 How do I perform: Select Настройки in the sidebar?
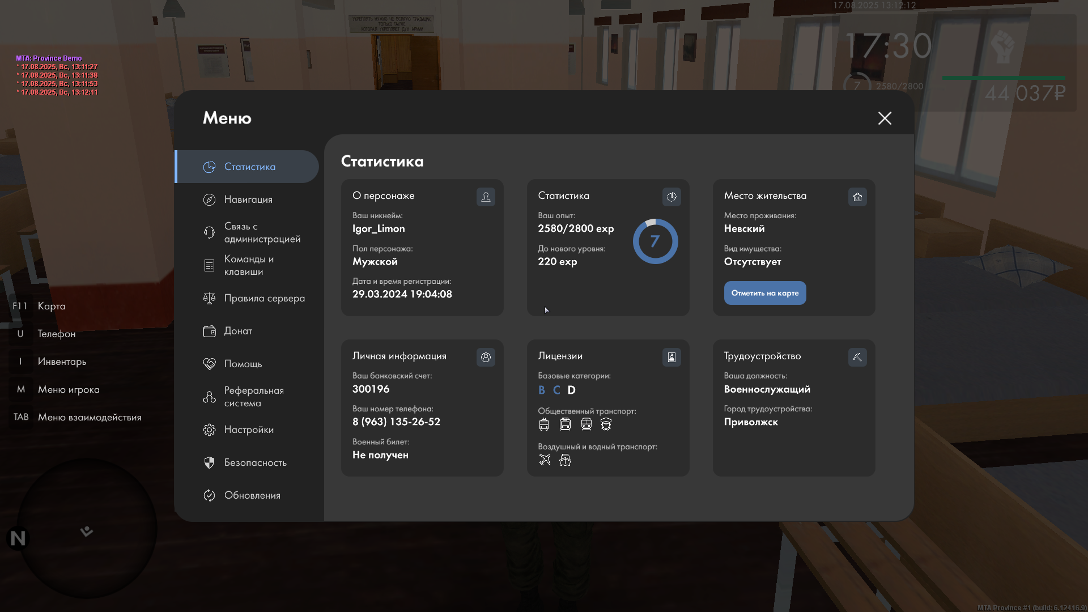249,430
